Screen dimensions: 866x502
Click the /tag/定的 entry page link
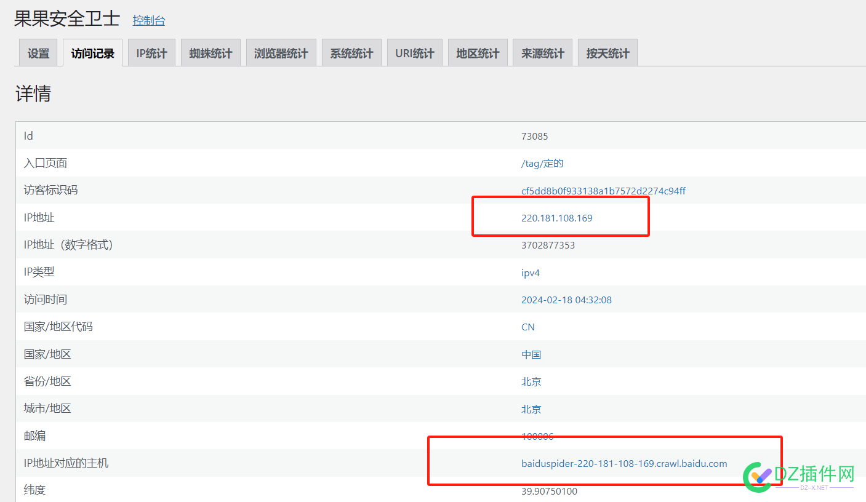[542, 164]
